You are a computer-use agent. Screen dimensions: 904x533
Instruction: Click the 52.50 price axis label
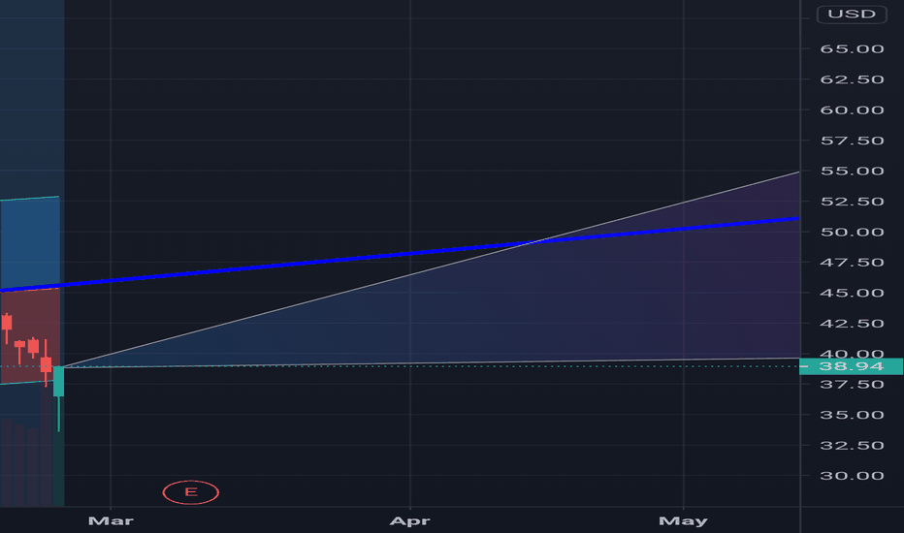coord(852,202)
